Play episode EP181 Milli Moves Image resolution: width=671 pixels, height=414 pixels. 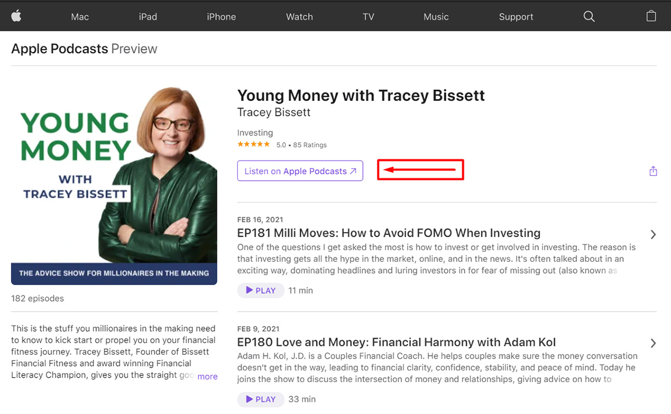[261, 290]
